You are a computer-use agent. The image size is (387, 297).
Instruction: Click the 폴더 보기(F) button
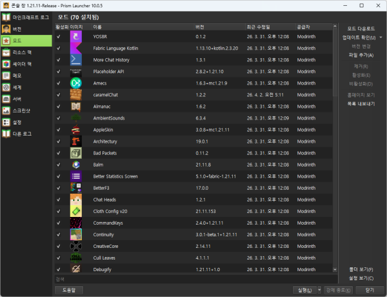tap(361, 269)
